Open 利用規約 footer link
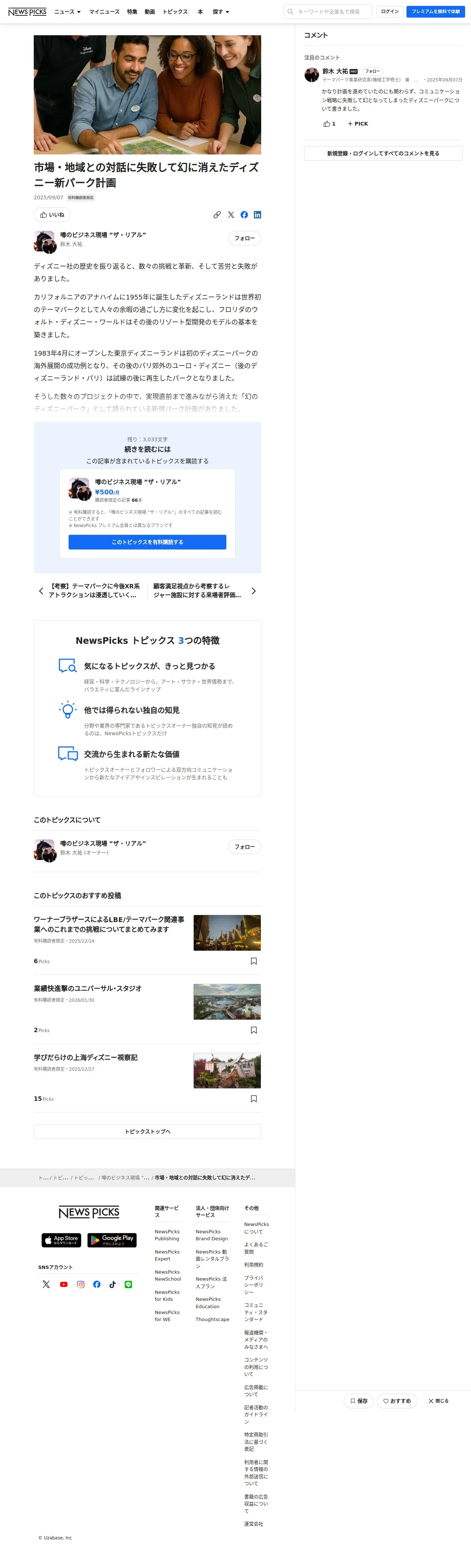The width and height of the screenshot is (471, 1553). [x=253, y=1265]
